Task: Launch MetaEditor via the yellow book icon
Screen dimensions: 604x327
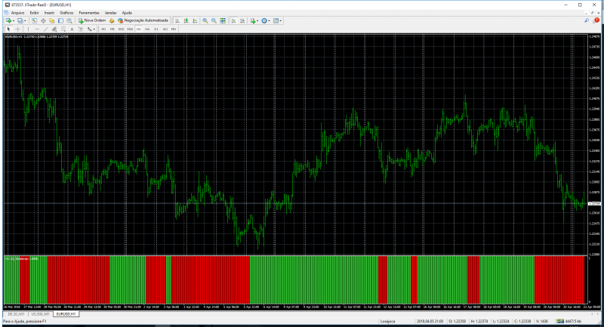Action: (111, 21)
